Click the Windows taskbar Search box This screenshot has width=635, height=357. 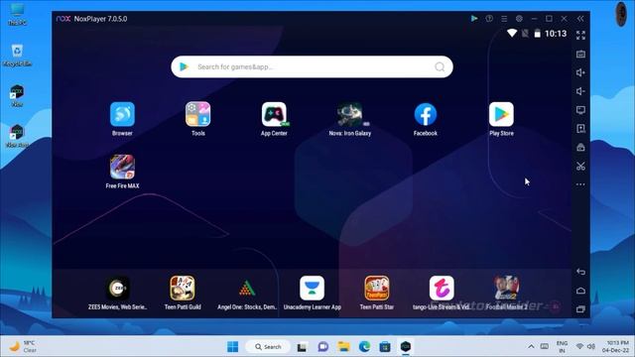[268, 346]
